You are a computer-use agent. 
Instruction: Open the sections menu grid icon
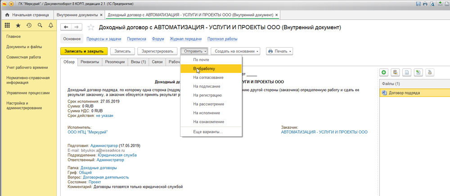pos(8,25)
